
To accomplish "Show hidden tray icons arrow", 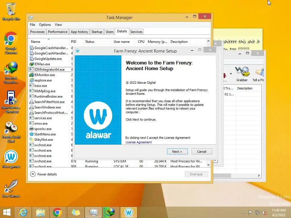I will coord(244,213).
